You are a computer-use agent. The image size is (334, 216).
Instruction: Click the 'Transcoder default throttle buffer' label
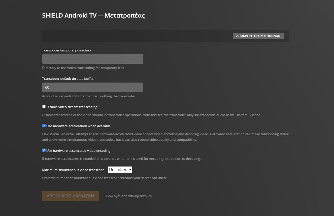click(x=68, y=79)
